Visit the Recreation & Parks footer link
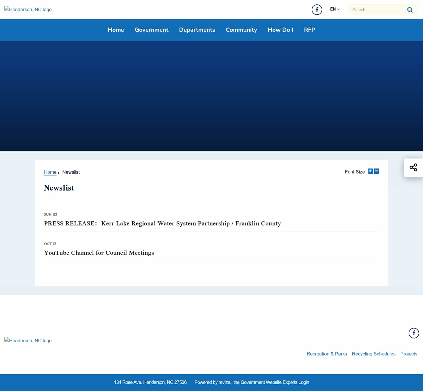The height and width of the screenshot is (391, 423). pyautogui.click(x=327, y=354)
